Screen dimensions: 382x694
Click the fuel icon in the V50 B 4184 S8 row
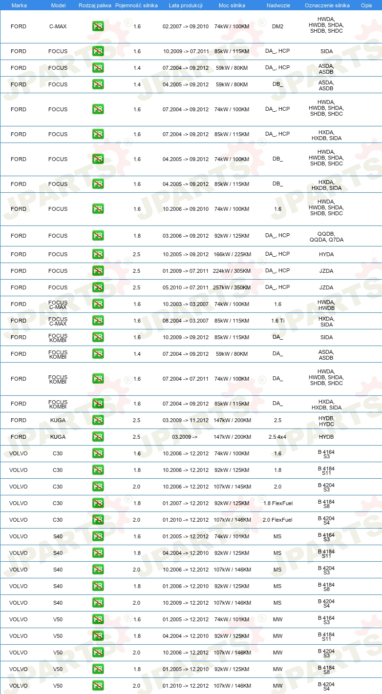(x=98, y=669)
